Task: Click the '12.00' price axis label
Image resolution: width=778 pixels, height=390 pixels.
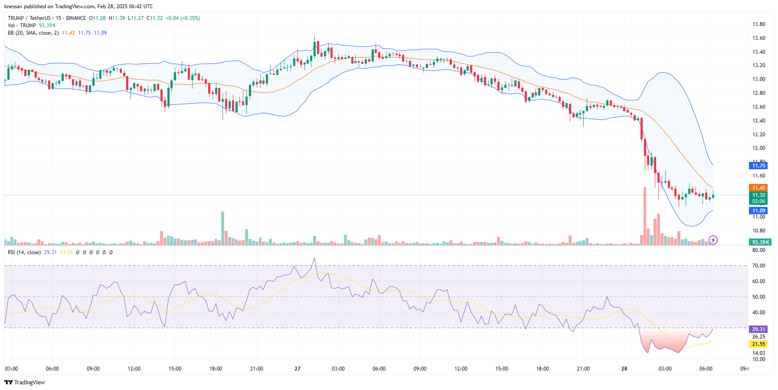Action: (758, 148)
